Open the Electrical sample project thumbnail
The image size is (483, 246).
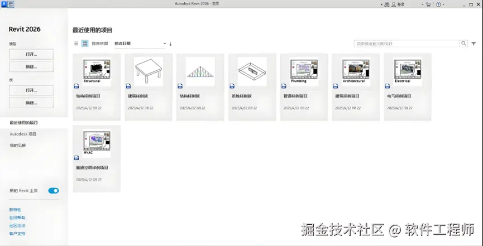[408, 71]
